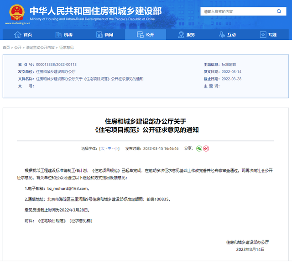This screenshot has width=292, height=265.
Task: Open the 机构 navigation tab
Action: 64,35
